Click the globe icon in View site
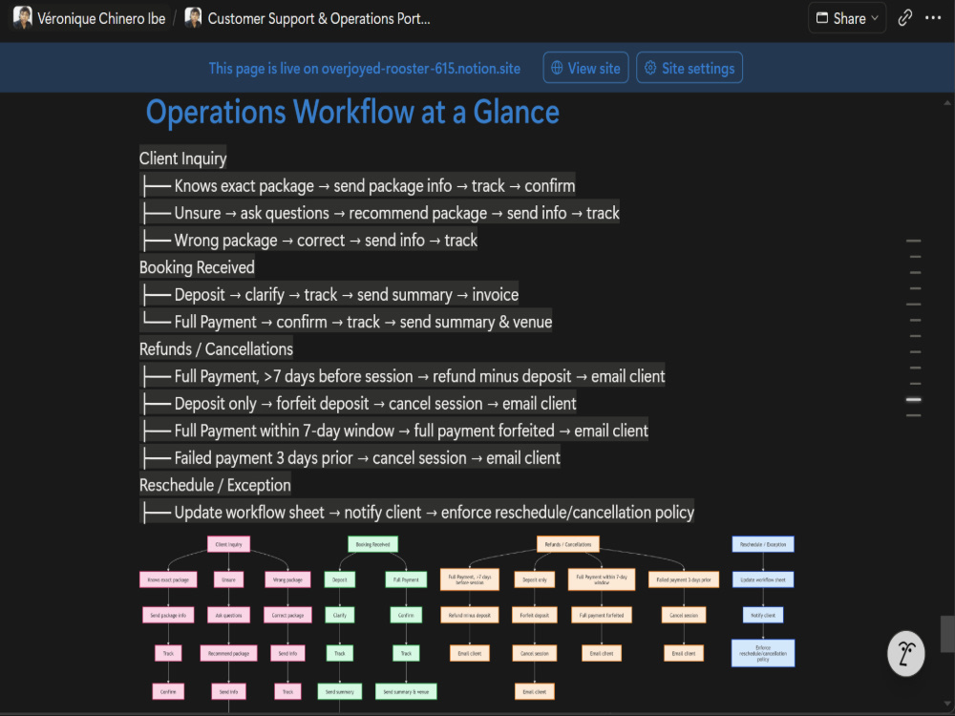Image resolution: width=955 pixels, height=716 pixels. click(557, 68)
